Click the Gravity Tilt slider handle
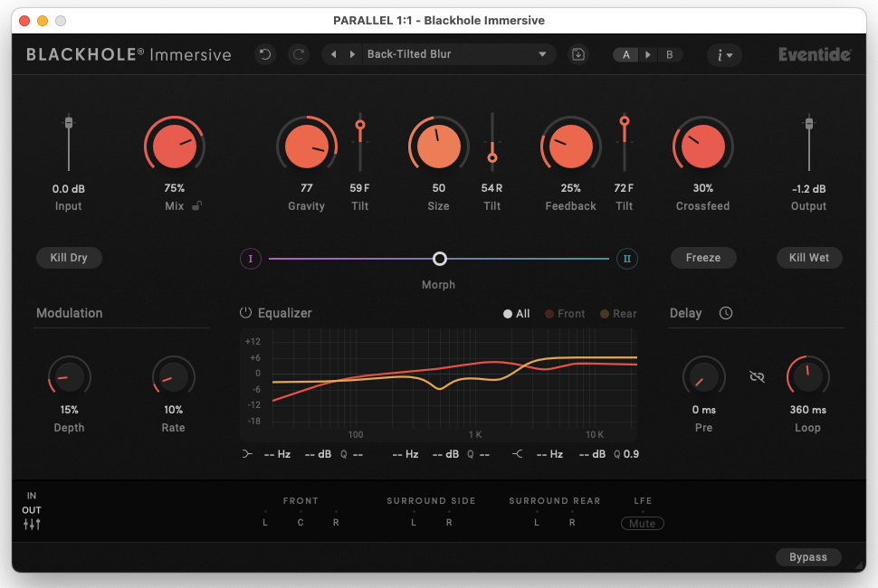This screenshot has width=878, height=588. [360, 124]
